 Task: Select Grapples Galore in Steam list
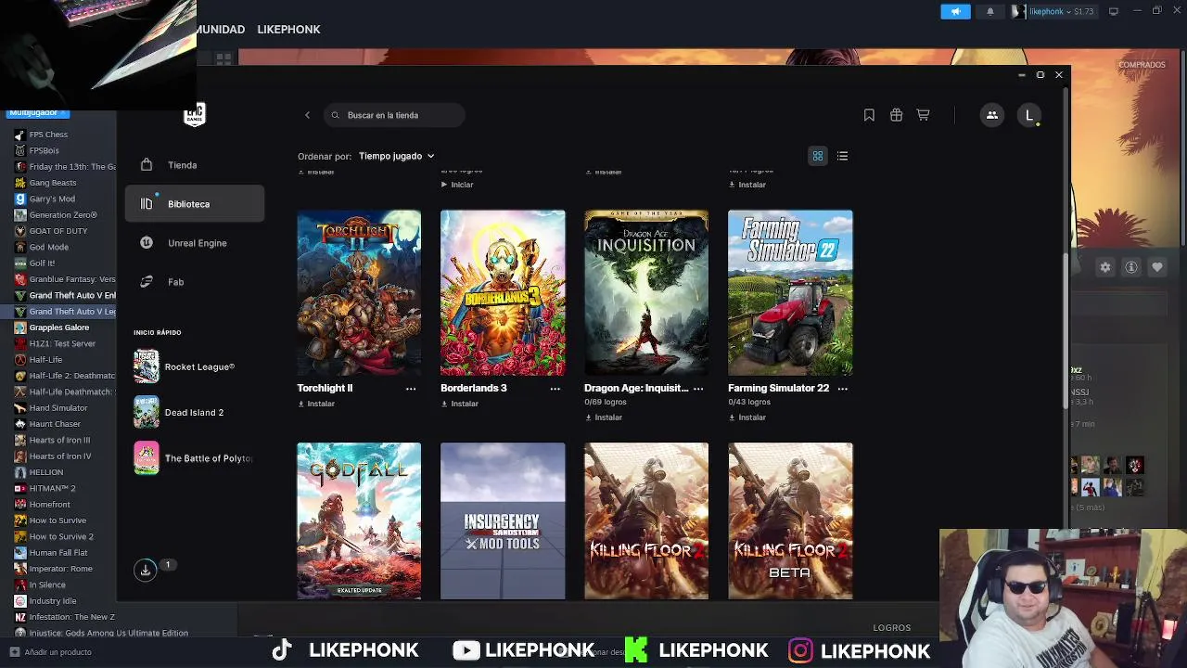(58, 328)
